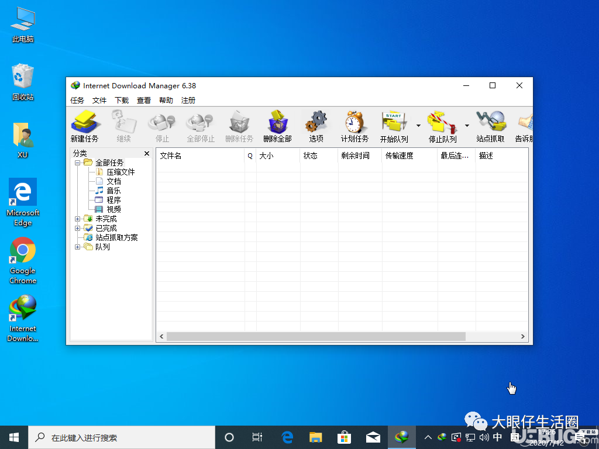Select 音乐 category
This screenshot has height=449, width=599.
(x=108, y=191)
